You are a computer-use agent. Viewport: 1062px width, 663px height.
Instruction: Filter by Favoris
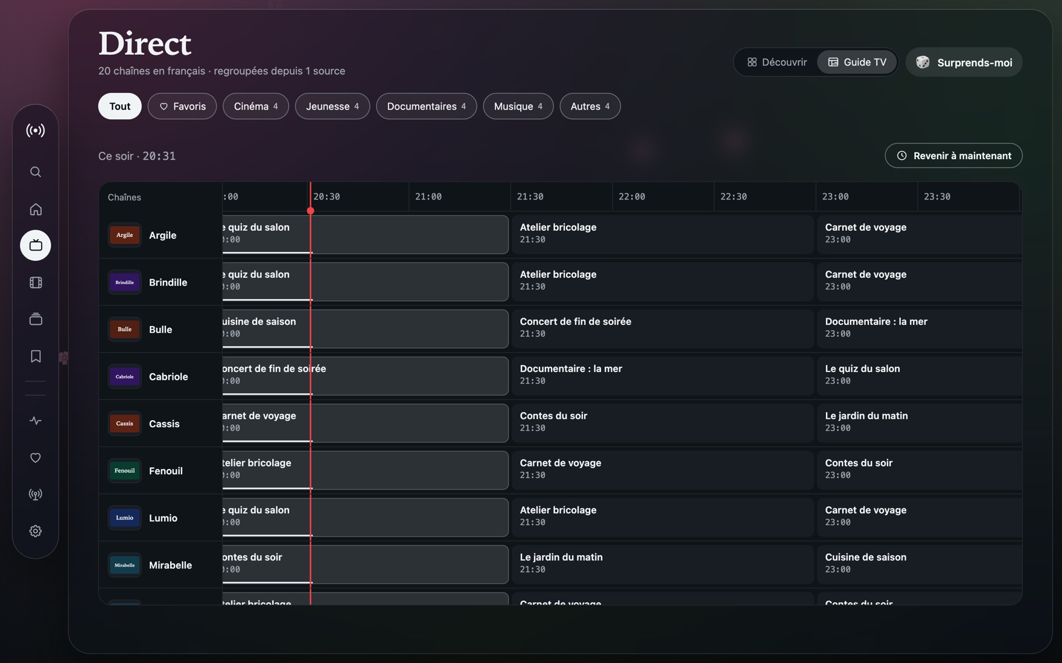coord(182,106)
